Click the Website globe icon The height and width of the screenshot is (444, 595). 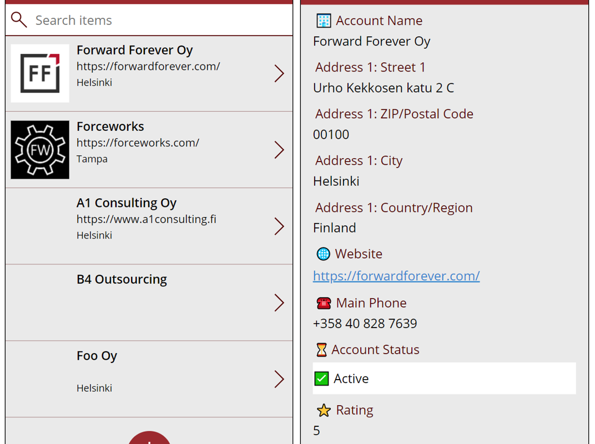[x=323, y=254]
